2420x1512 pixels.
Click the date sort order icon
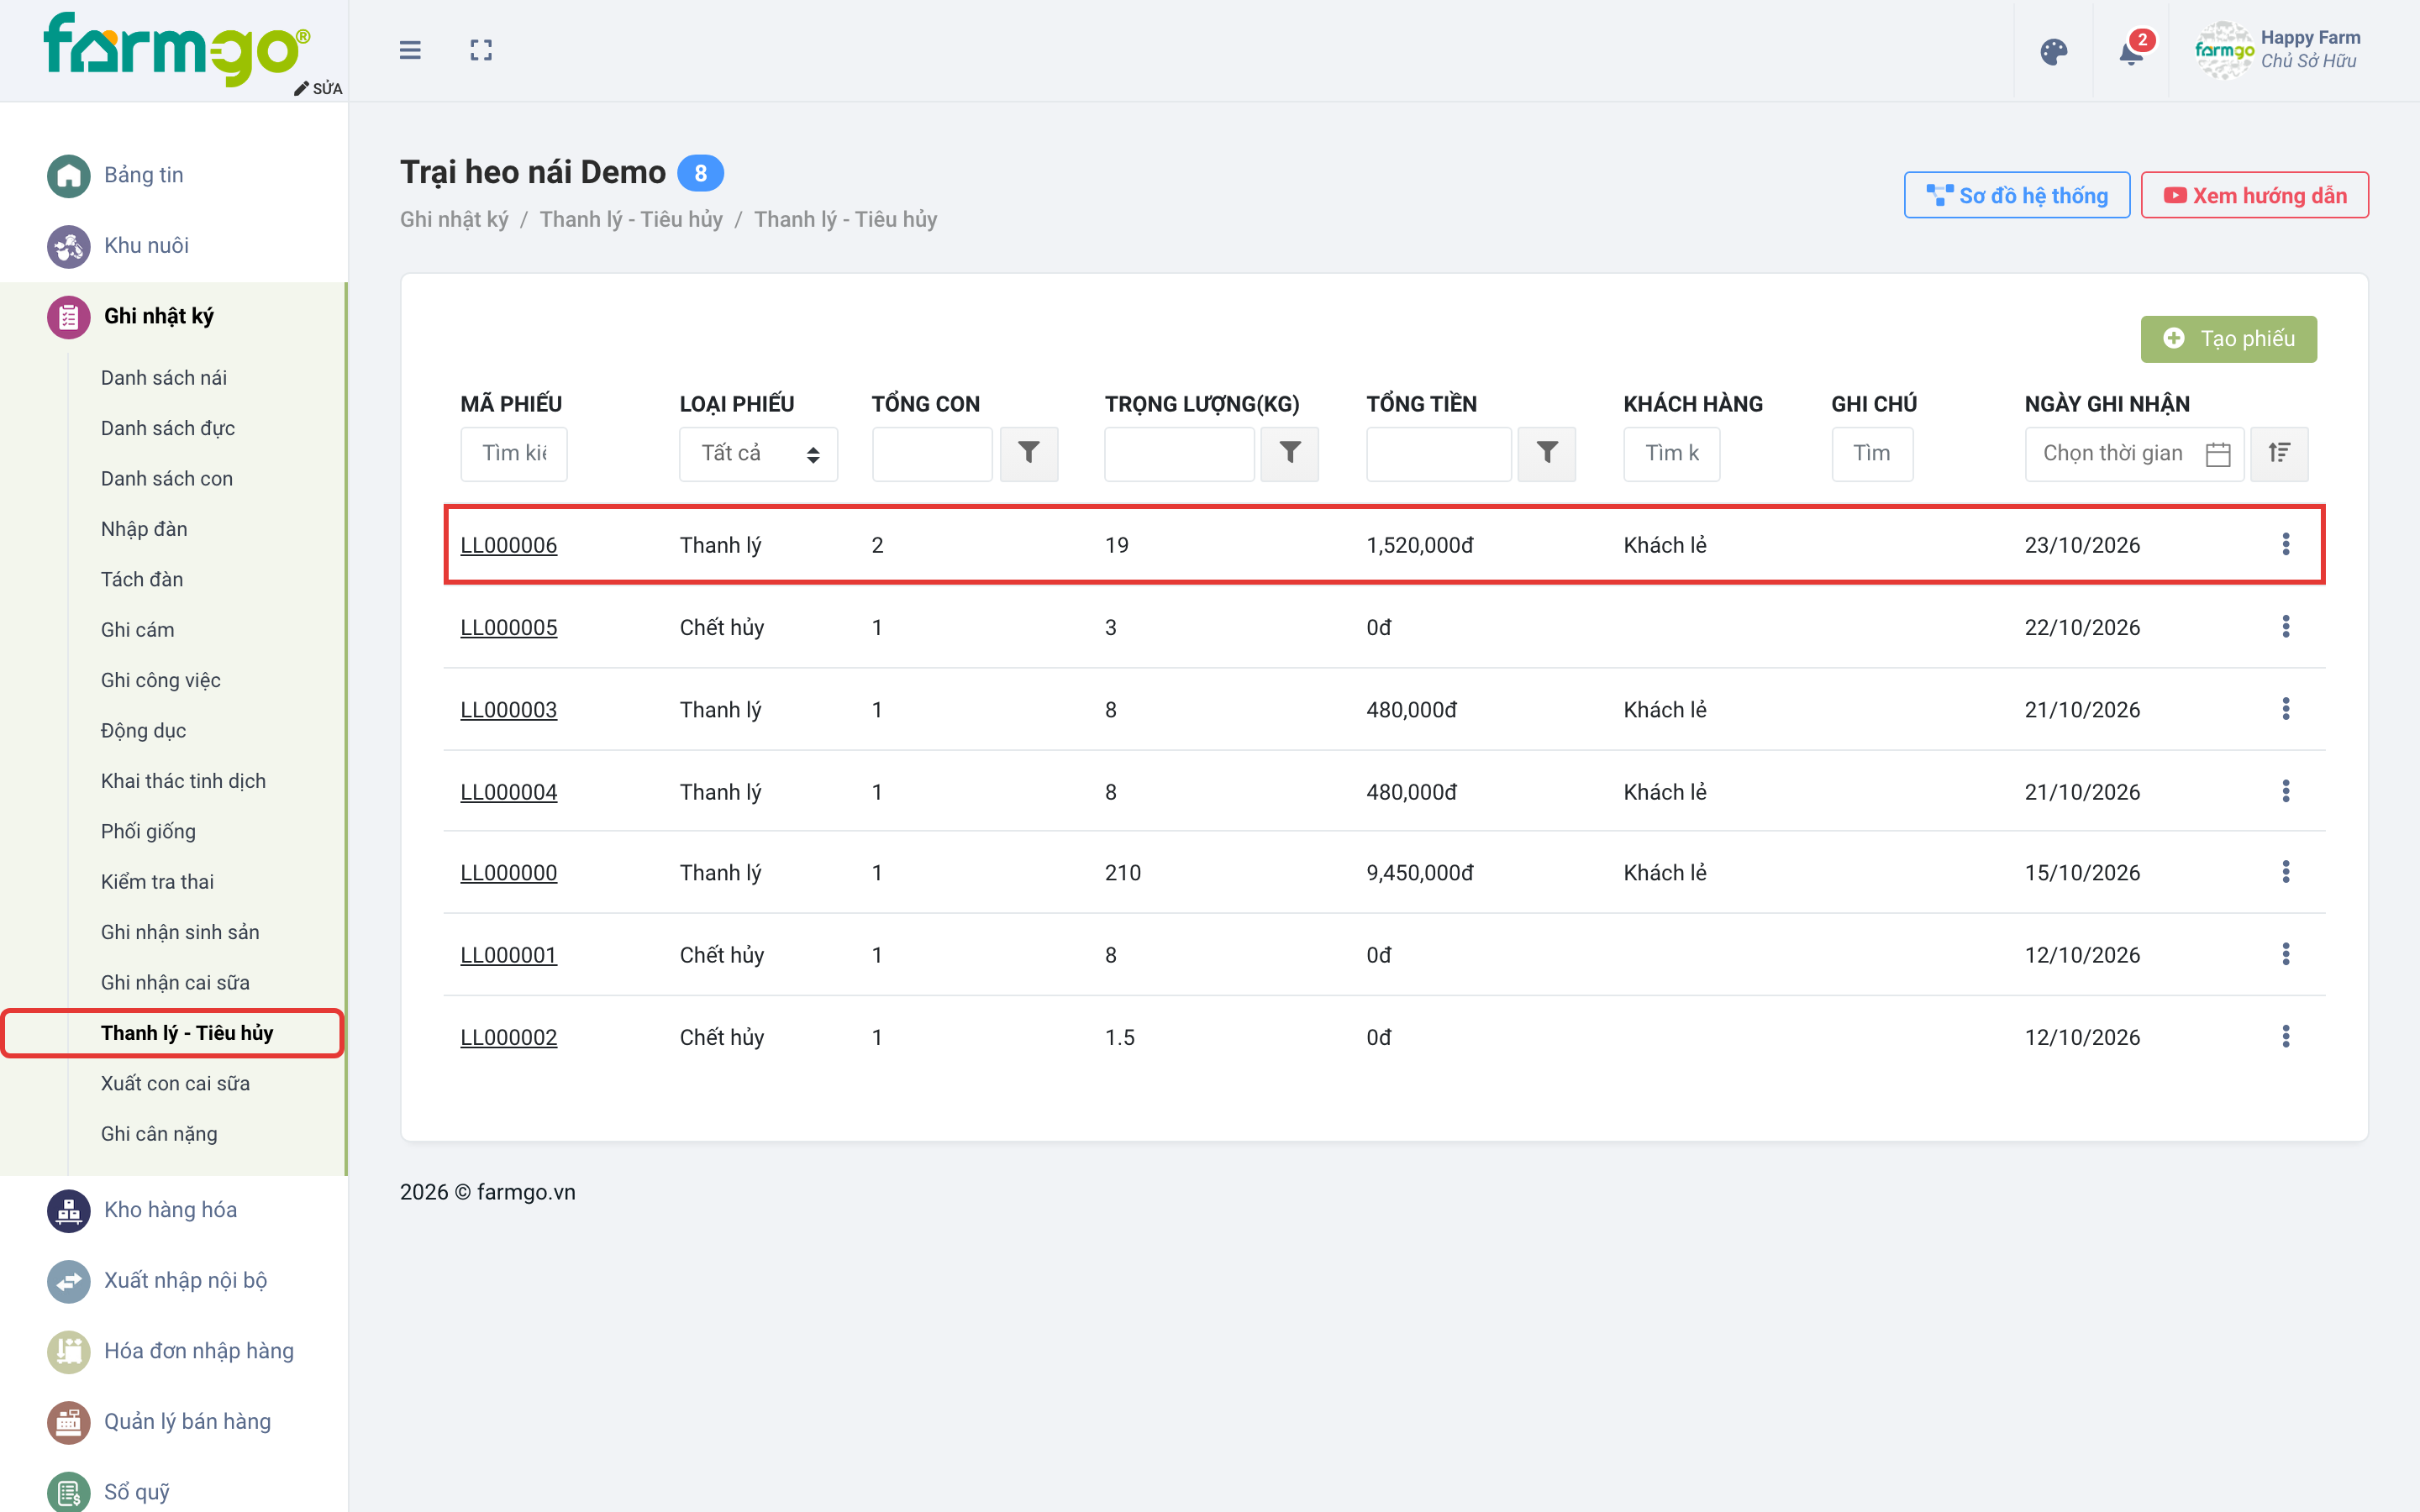pos(2279,454)
